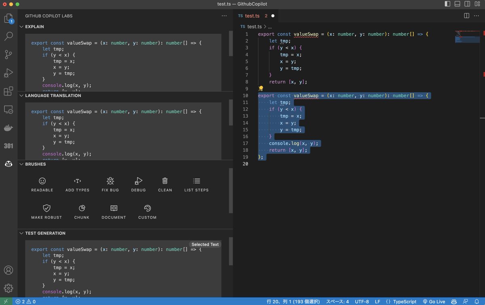This screenshot has width=485, height=305.
Task: Apply the Add Types brush
Action: coord(77,185)
